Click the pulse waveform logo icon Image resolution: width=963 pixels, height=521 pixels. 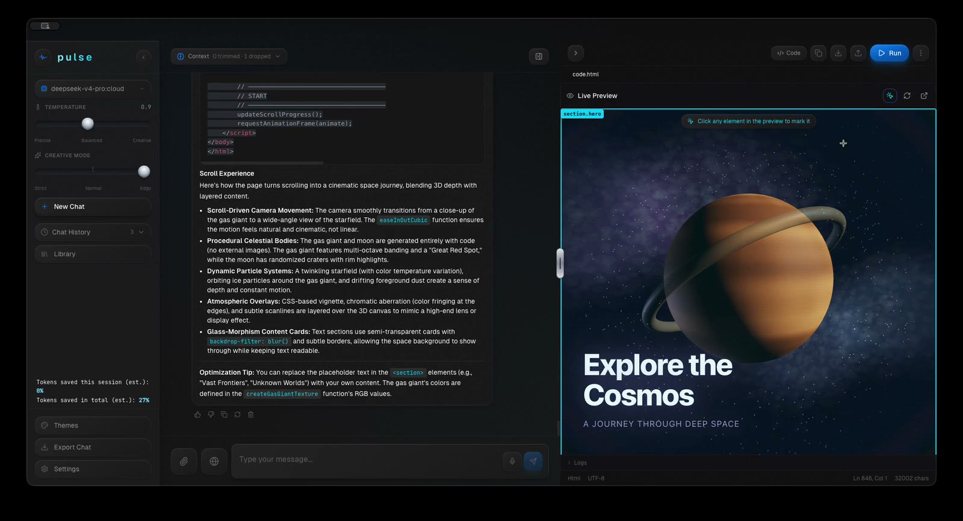click(43, 57)
